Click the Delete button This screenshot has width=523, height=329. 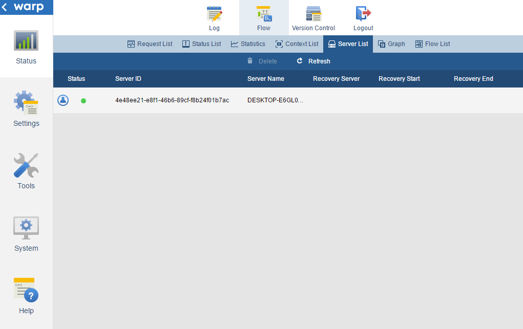click(x=262, y=61)
